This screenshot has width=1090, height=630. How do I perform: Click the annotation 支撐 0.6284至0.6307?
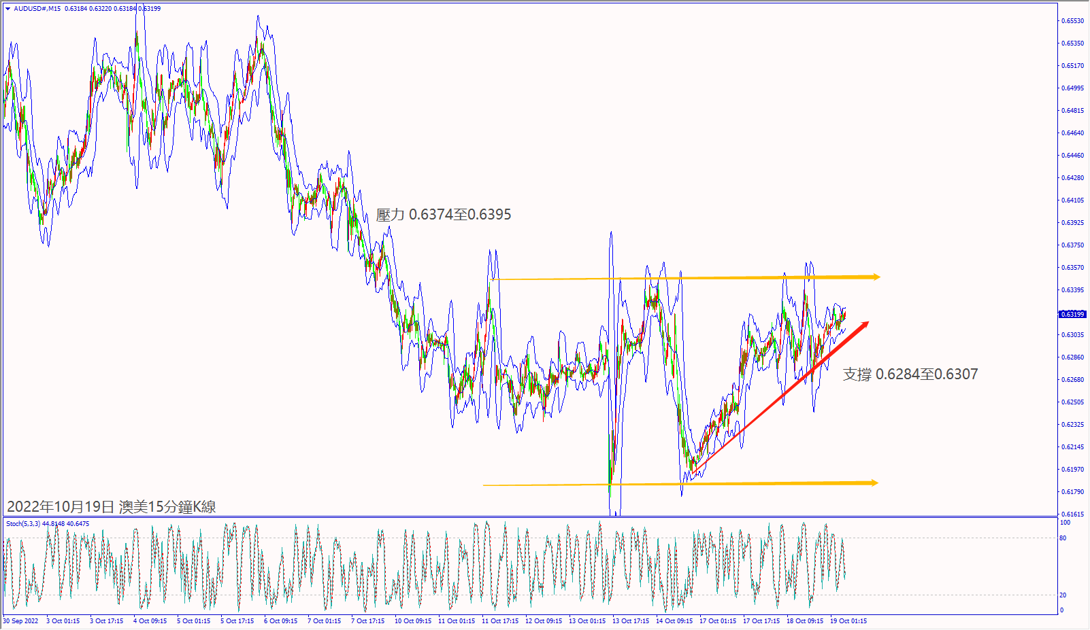(x=910, y=374)
